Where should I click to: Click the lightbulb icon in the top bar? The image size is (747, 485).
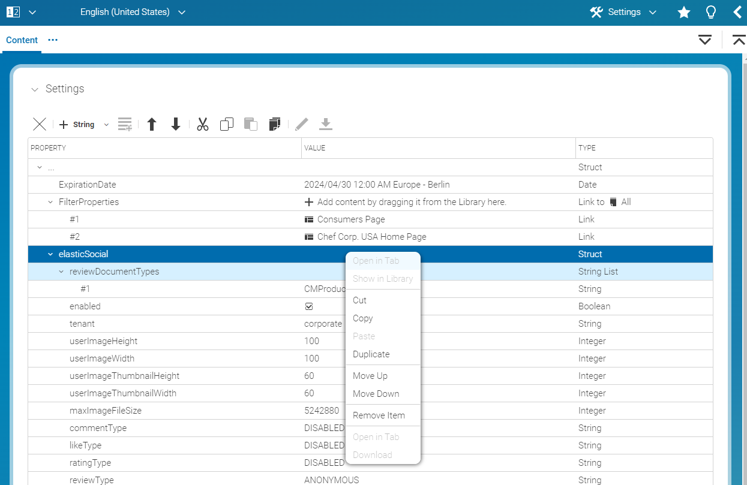pos(710,12)
